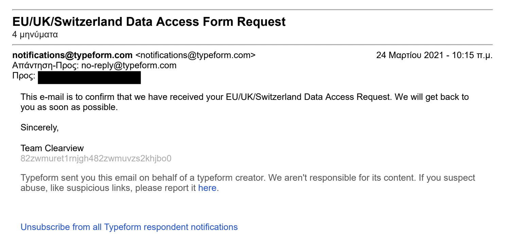Image resolution: width=511 pixels, height=248 pixels.
Task: Open Unsubscribe from all Typeform notifications link
Action: tap(129, 227)
